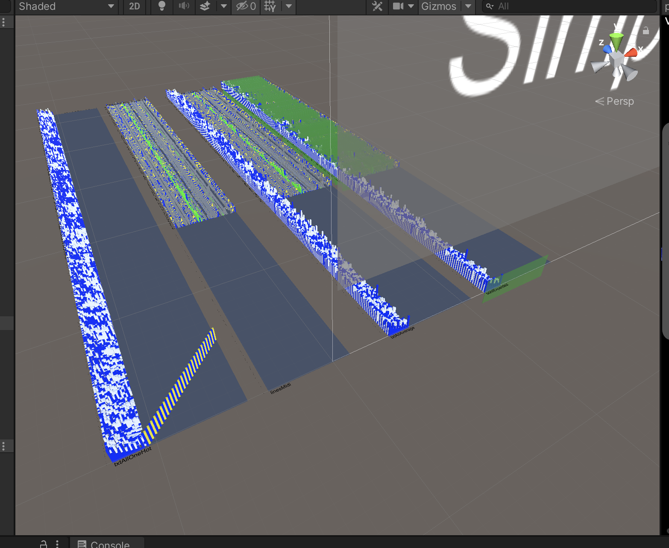This screenshot has width=669, height=548.
Task: Click the scene camera settings icon
Action: 398,6
